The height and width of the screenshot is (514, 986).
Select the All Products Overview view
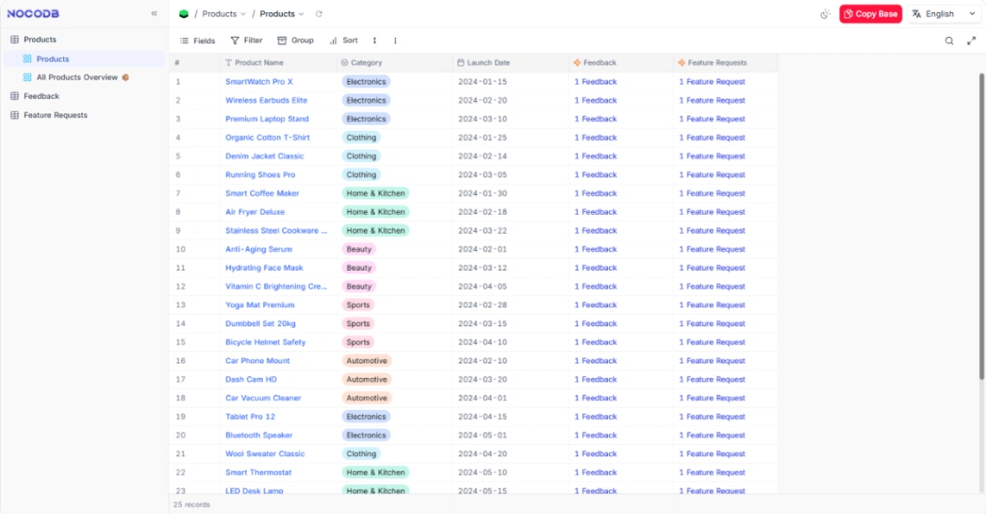point(76,78)
